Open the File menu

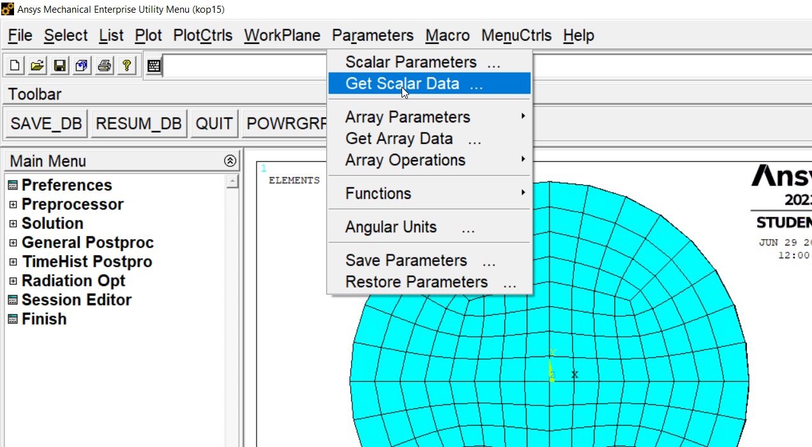(20, 36)
